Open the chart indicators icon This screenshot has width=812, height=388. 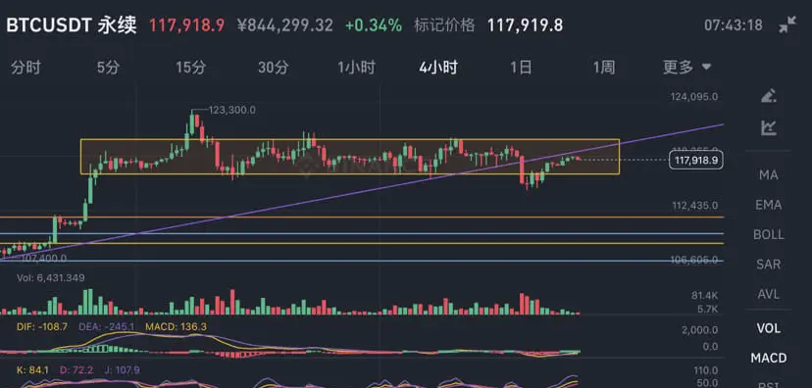(x=769, y=127)
